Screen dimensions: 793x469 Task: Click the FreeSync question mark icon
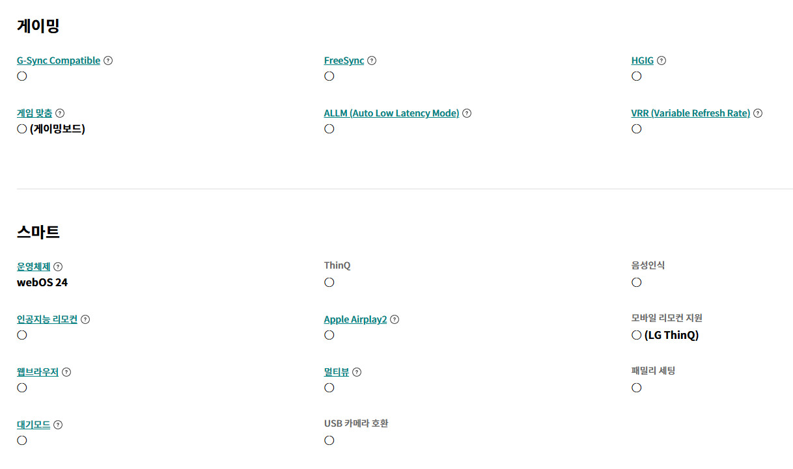(x=372, y=60)
